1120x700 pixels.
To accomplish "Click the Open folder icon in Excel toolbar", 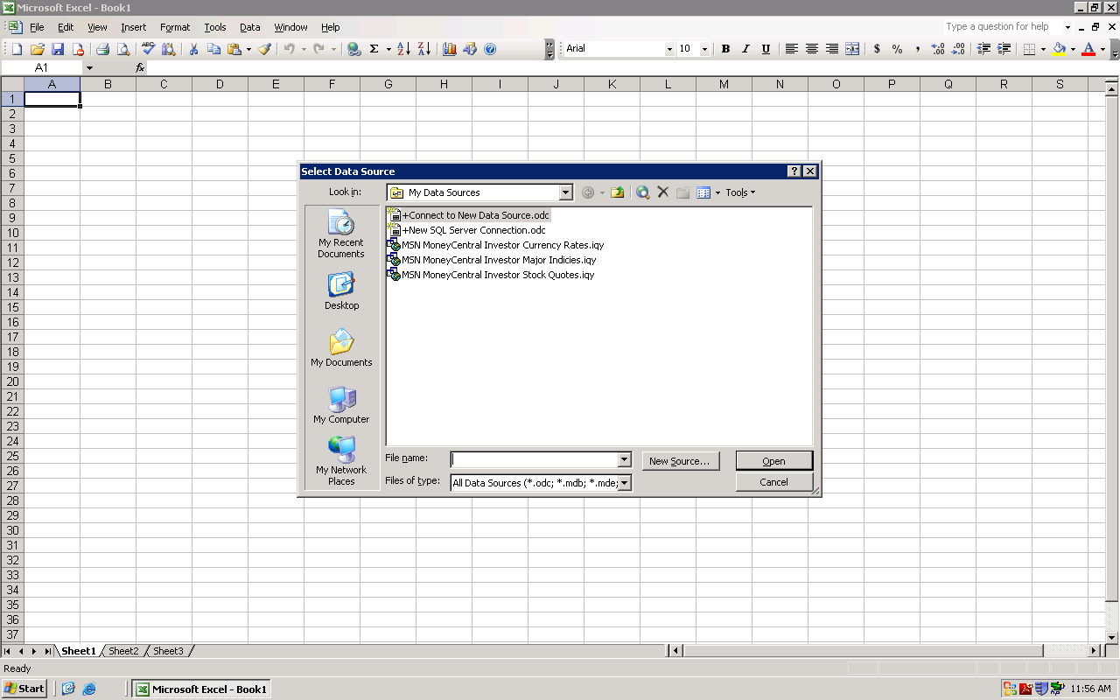I will (x=37, y=49).
